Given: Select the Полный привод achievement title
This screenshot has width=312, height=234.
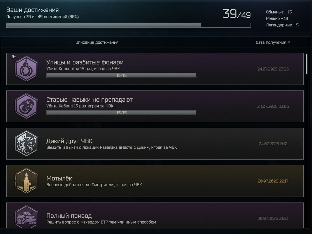Looking at the screenshot, I should pos(69,216).
